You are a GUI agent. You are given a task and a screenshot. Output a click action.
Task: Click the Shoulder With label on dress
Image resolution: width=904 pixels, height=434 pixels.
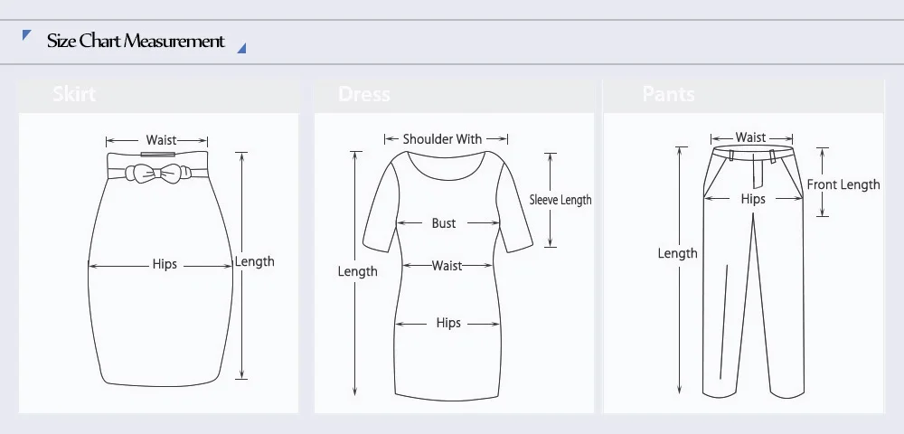coord(442,139)
